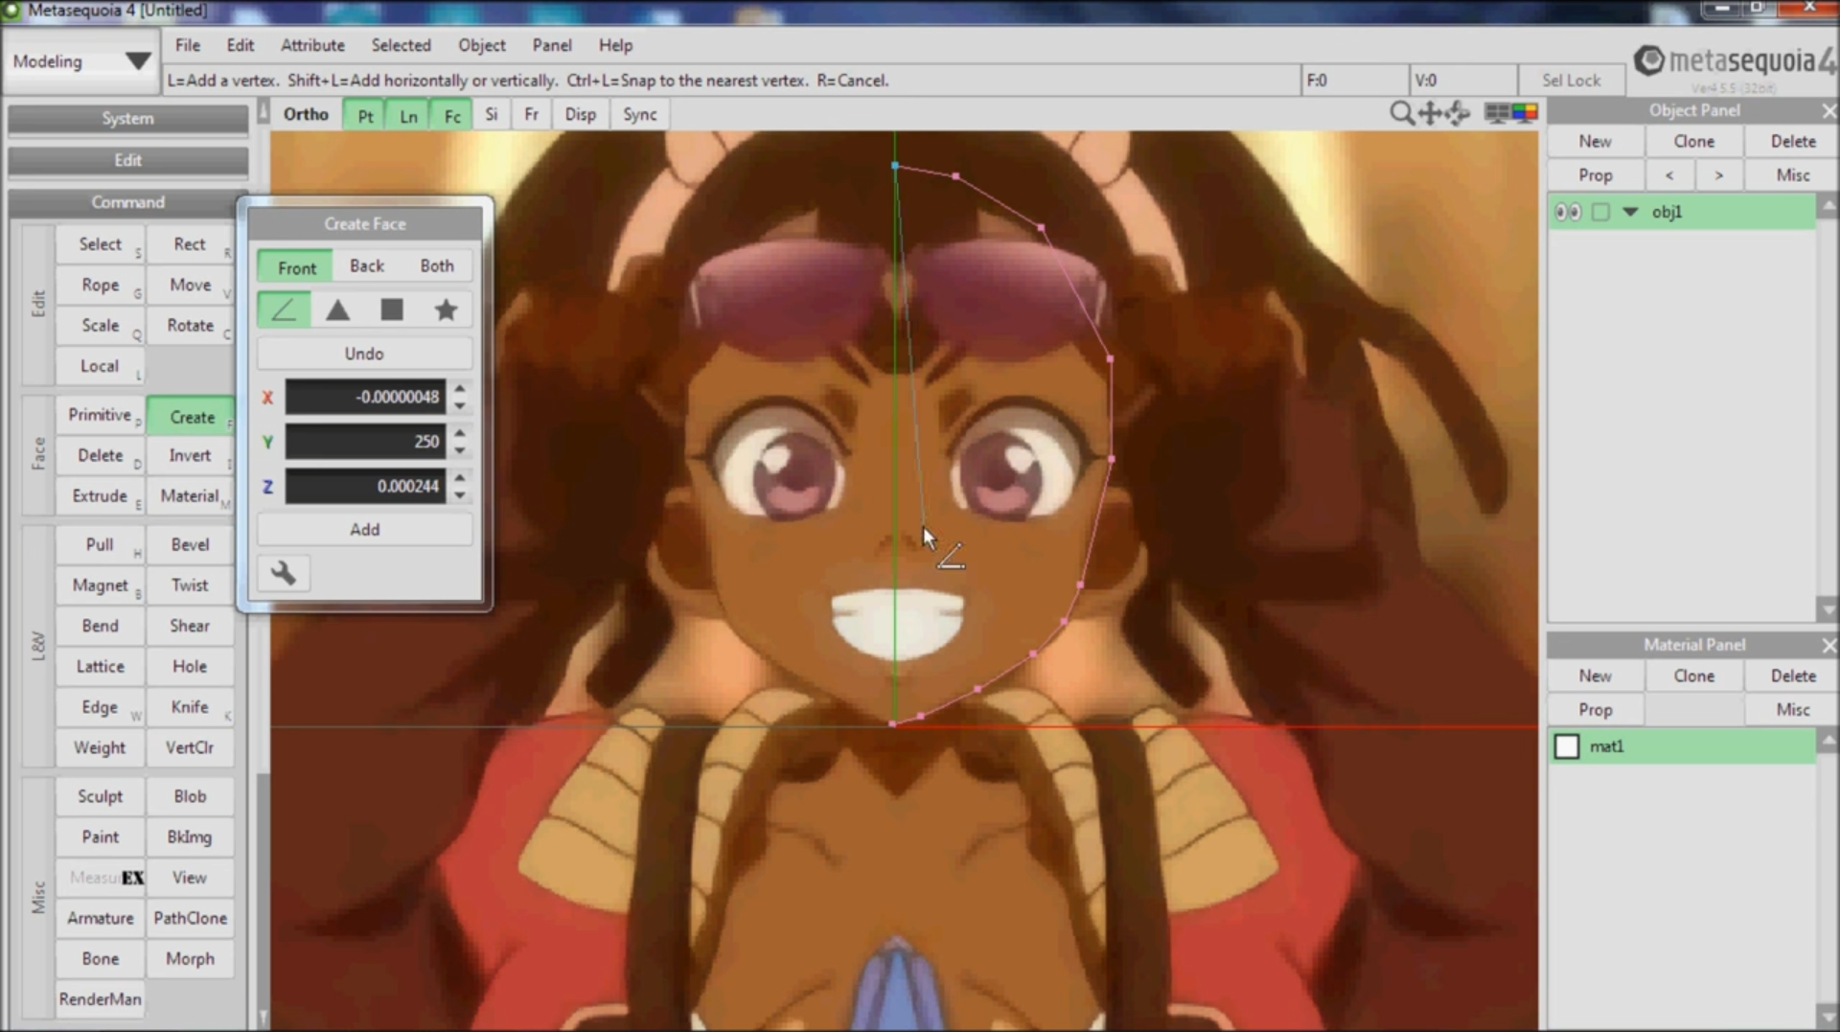Increase Z value with up stepper
Screen dimensions: 1840x1032
pyautogui.click(x=460, y=477)
